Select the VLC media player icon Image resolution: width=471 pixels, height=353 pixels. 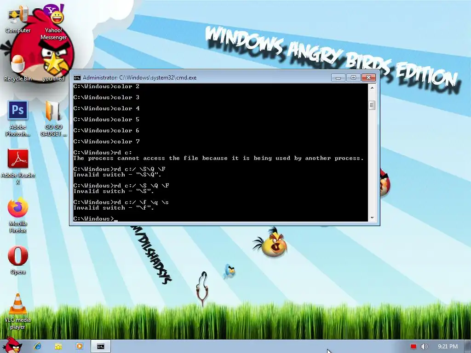pyautogui.click(x=18, y=312)
